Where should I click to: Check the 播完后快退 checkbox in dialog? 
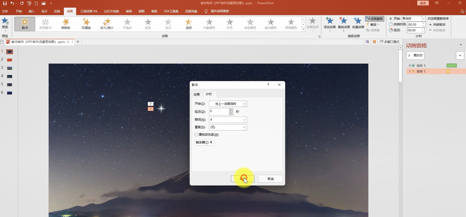(196, 134)
